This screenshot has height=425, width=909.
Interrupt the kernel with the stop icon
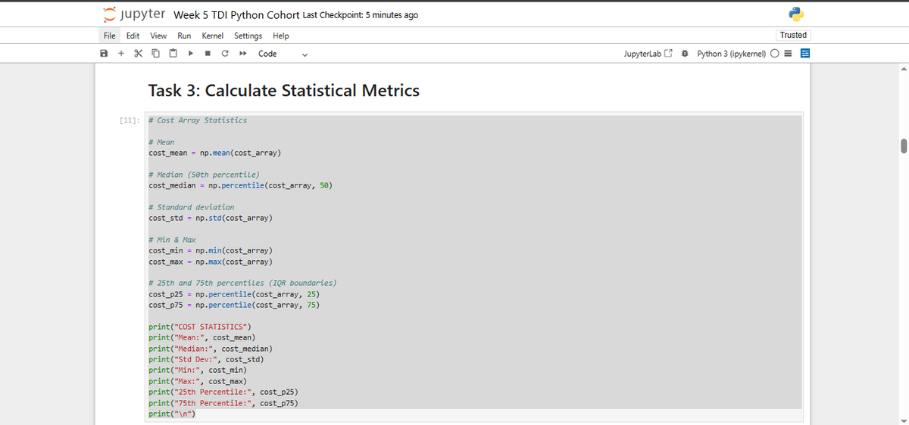pos(208,54)
